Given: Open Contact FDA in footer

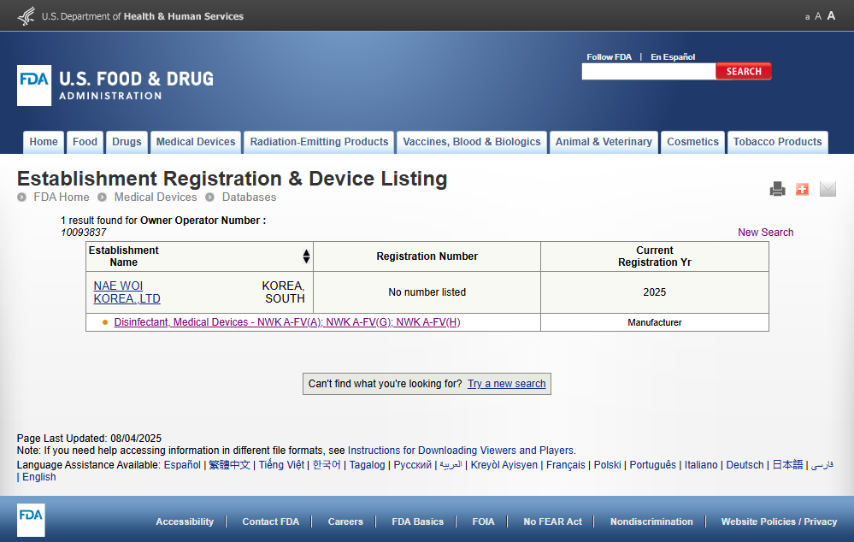Looking at the screenshot, I should point(270,521).
